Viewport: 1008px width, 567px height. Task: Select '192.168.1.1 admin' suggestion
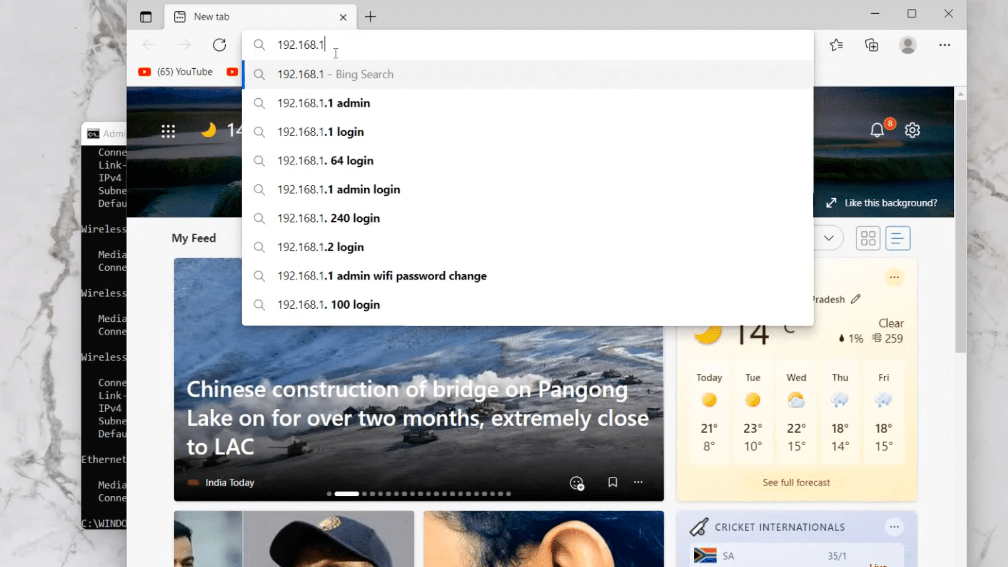(x=528, y=103)
